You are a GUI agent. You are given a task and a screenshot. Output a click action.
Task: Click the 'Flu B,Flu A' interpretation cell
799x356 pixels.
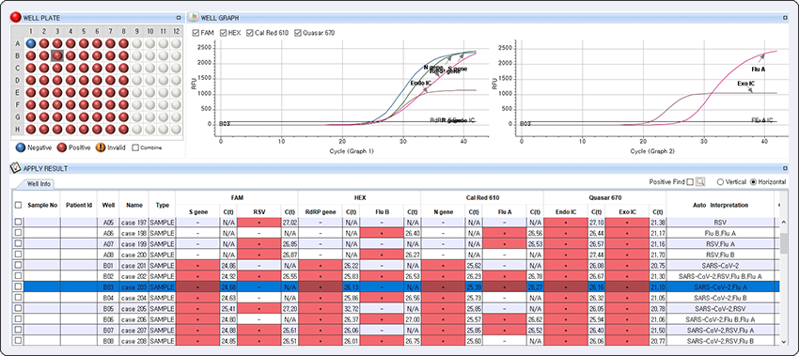click(720, 233)
